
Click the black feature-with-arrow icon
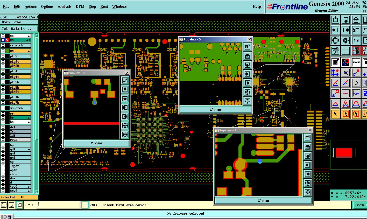[x=335, y=62]
